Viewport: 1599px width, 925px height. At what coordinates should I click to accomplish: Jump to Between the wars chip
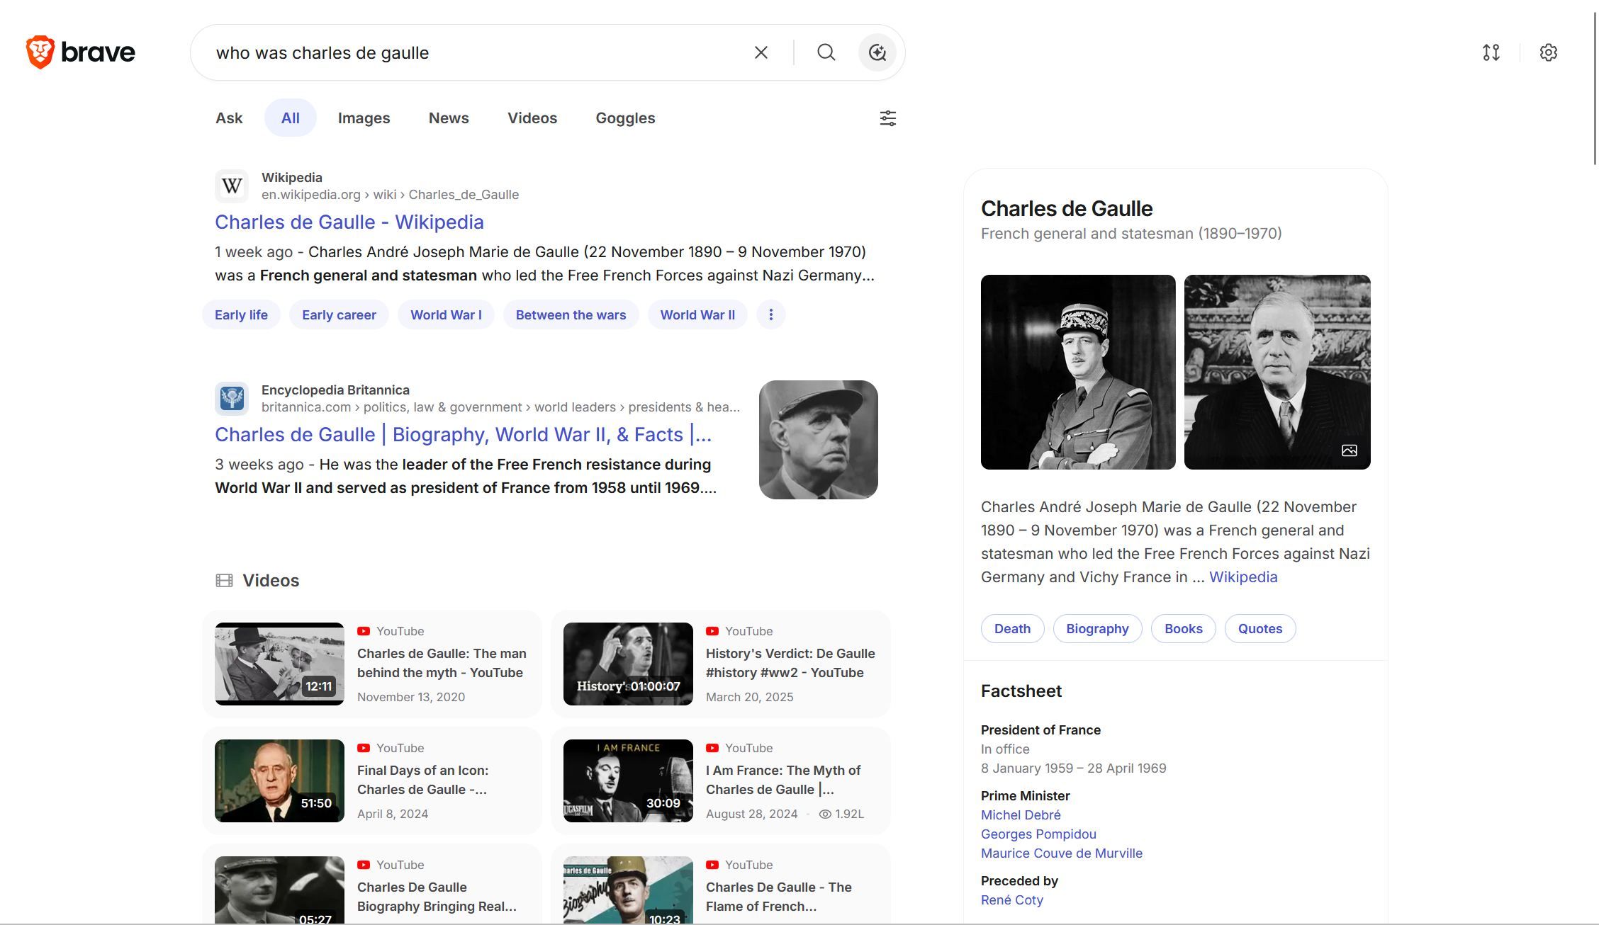pyautogui.click(x=571, y=314)
